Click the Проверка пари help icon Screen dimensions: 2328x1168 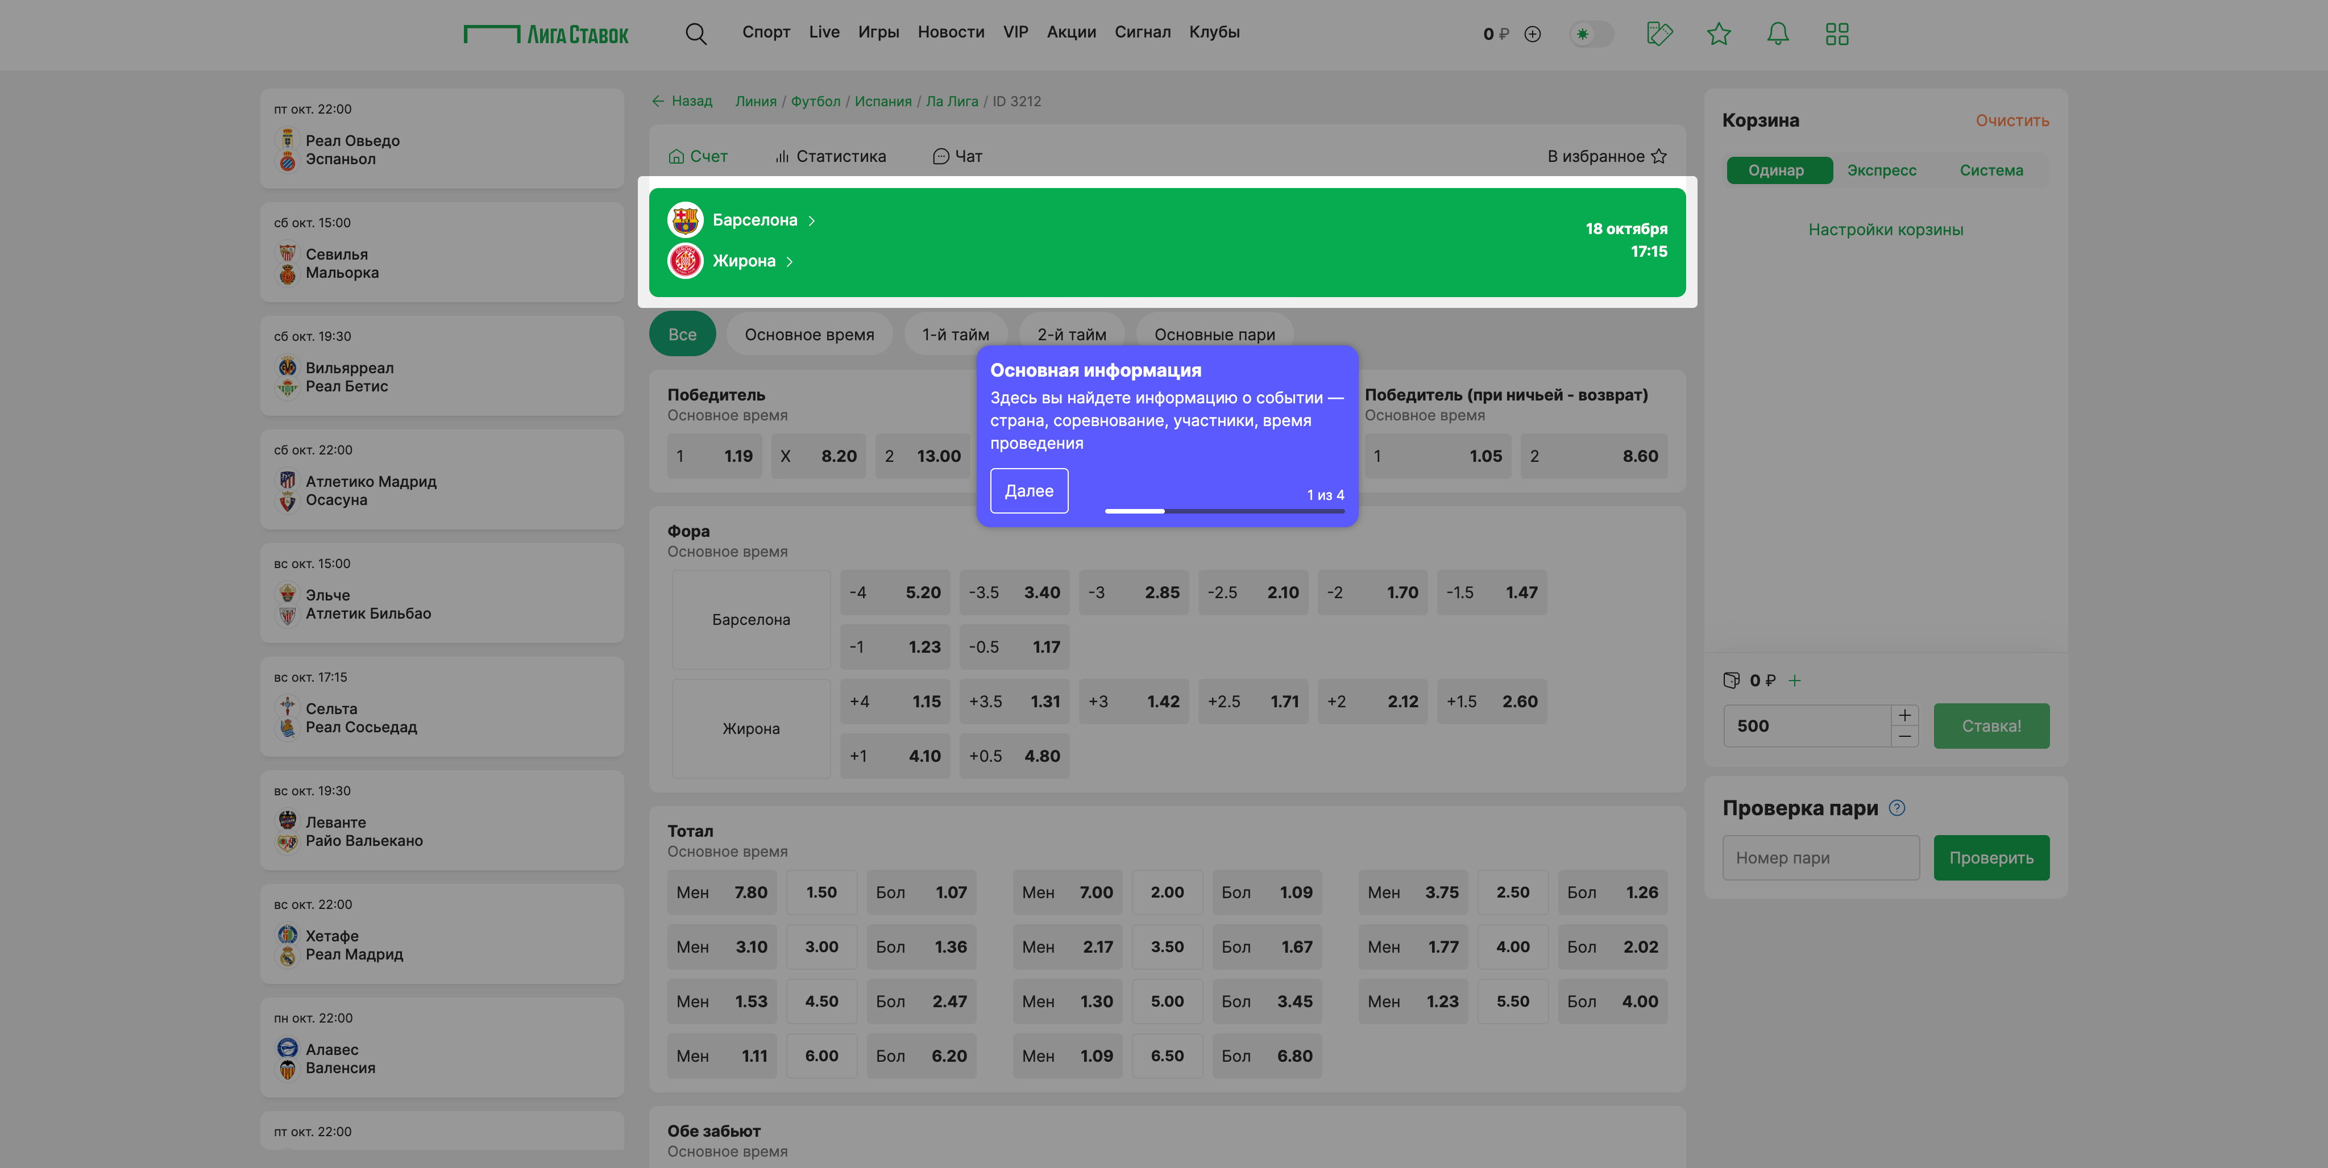[1897, 808]
